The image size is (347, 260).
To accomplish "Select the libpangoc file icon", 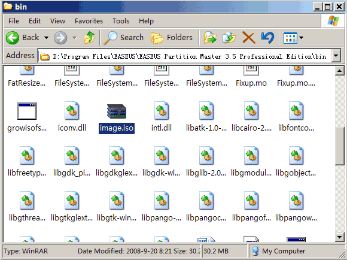I will tap(206, 201).
